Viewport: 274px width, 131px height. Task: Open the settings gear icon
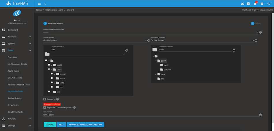[262, 4]
